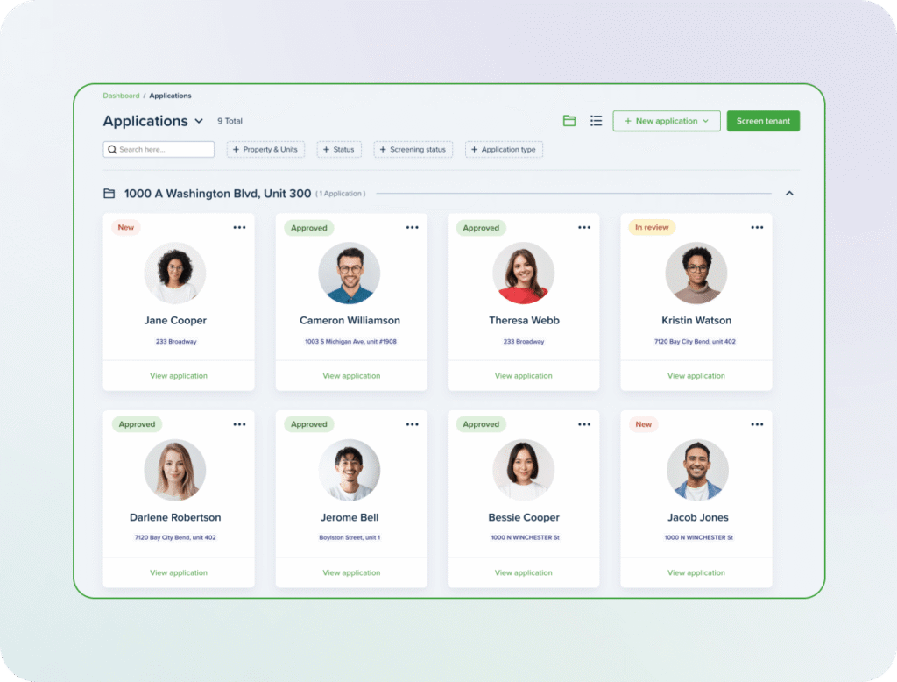This screenshot has height=682, width=897.
Task: Add Property & Units filter
Action: pos(265,149)
